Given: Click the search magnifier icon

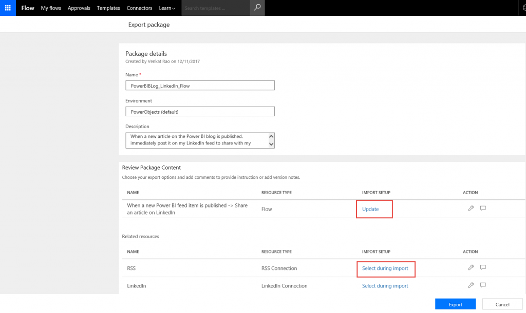Looking at the screenshot, I should click(x=257, y=8).
